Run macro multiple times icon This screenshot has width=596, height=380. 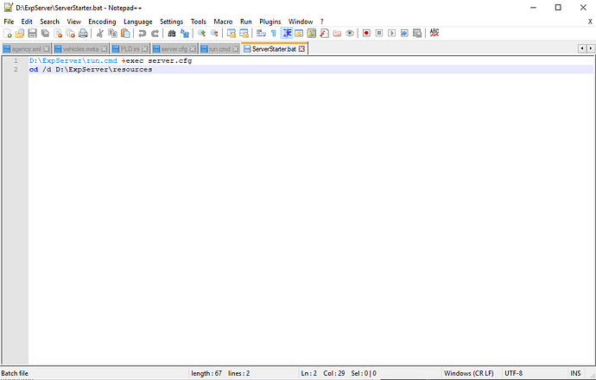(x=404, y=34)
